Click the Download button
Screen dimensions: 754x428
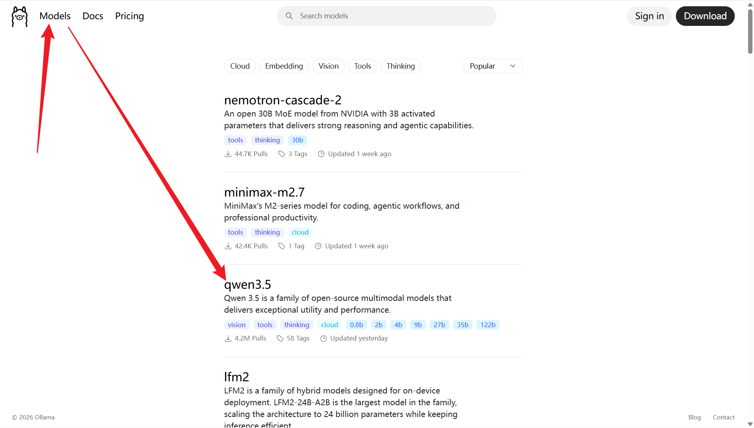coord(705,16)
